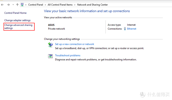Go back using the back arrow
Viewport: 172px width, 100px height.
2,5
